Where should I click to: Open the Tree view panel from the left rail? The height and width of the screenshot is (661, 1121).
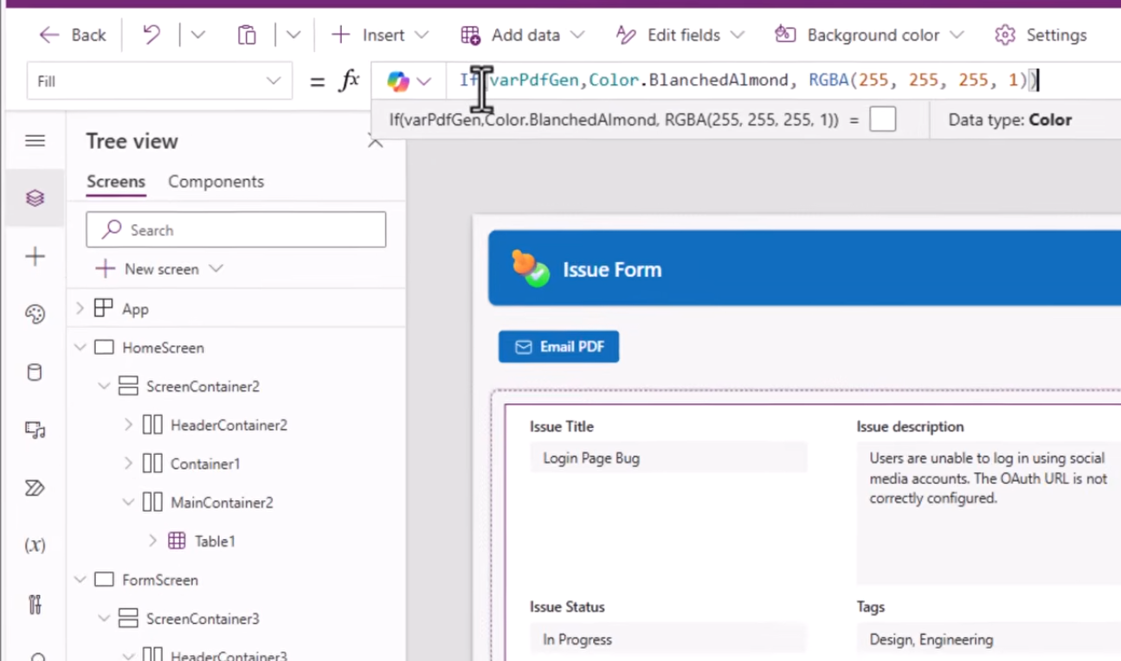[35, 197]
